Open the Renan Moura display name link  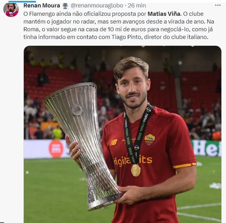(x=42, y=6)
